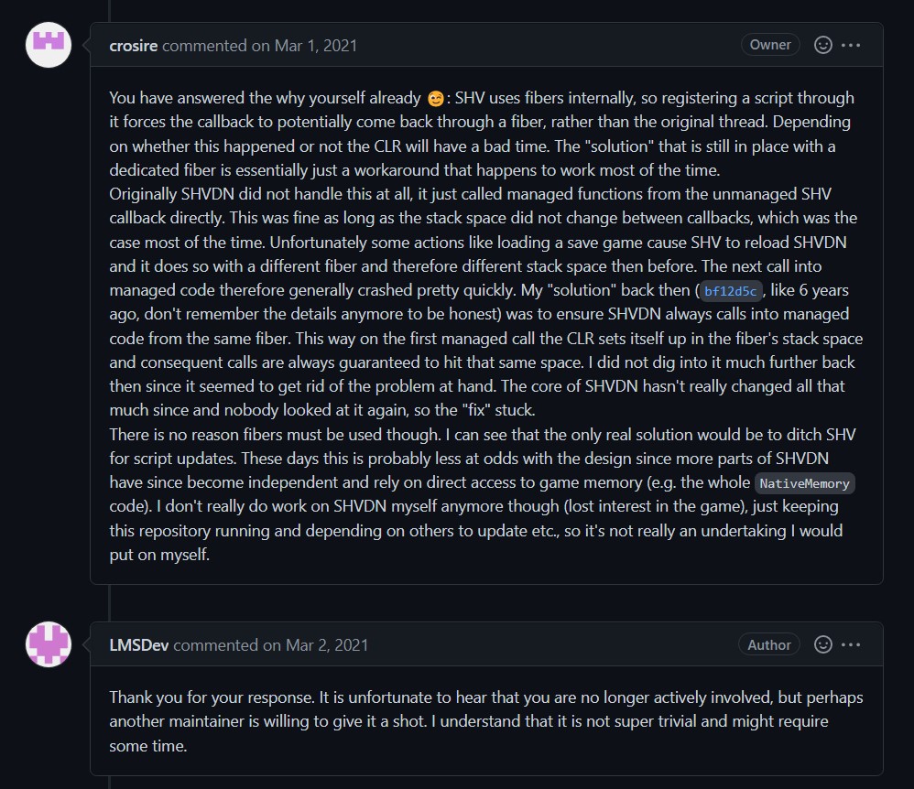
Task: Click the winking emoji in crosire's comment
Action: pos(436,98)
